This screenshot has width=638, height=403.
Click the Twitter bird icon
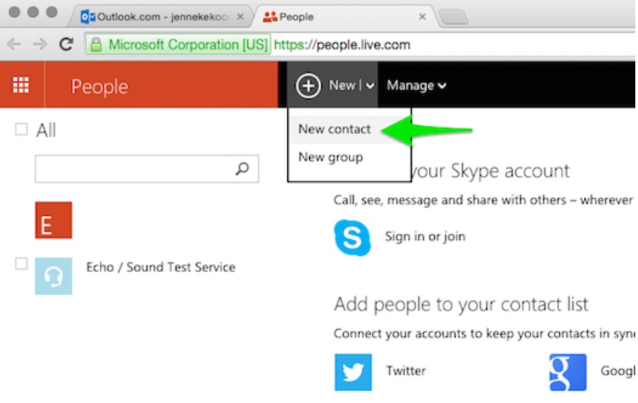(353, 372)
